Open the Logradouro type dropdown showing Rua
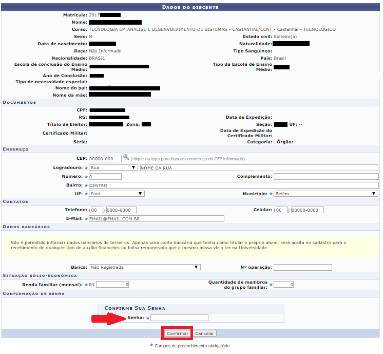Screen dimensions: 384x354 pyautogui.click(x=113, y=167)
